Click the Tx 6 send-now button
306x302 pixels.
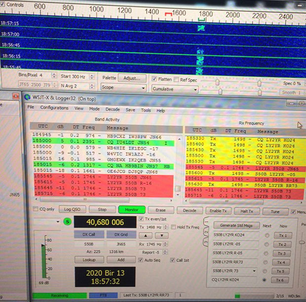[x=280, y=280]
